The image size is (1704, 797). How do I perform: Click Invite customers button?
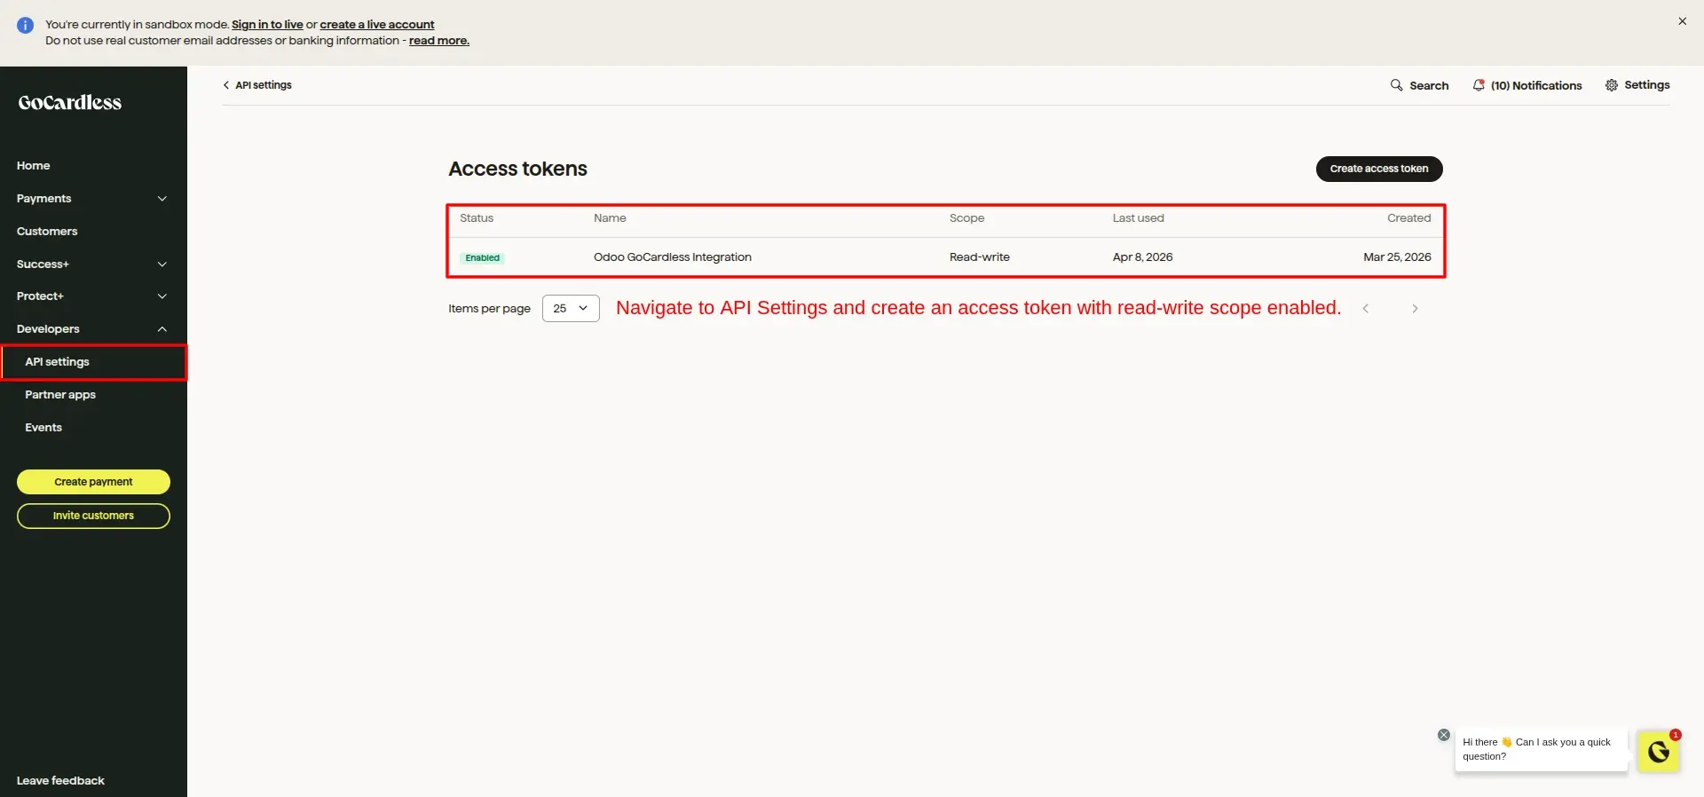(93, 516)
